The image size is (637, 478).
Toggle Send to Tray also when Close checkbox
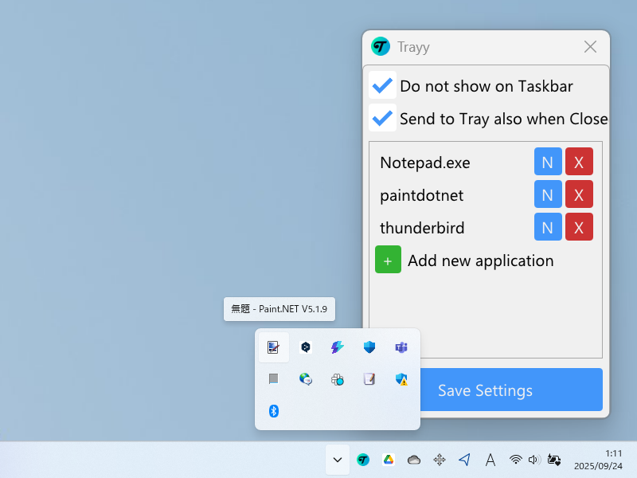coord(382,118)
